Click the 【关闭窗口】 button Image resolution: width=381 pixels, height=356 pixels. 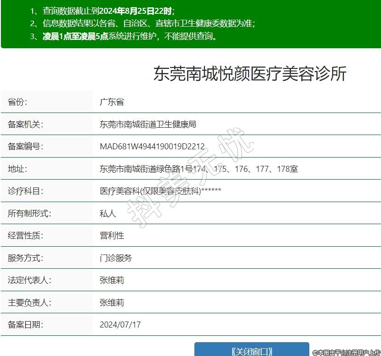click(251, 350)
